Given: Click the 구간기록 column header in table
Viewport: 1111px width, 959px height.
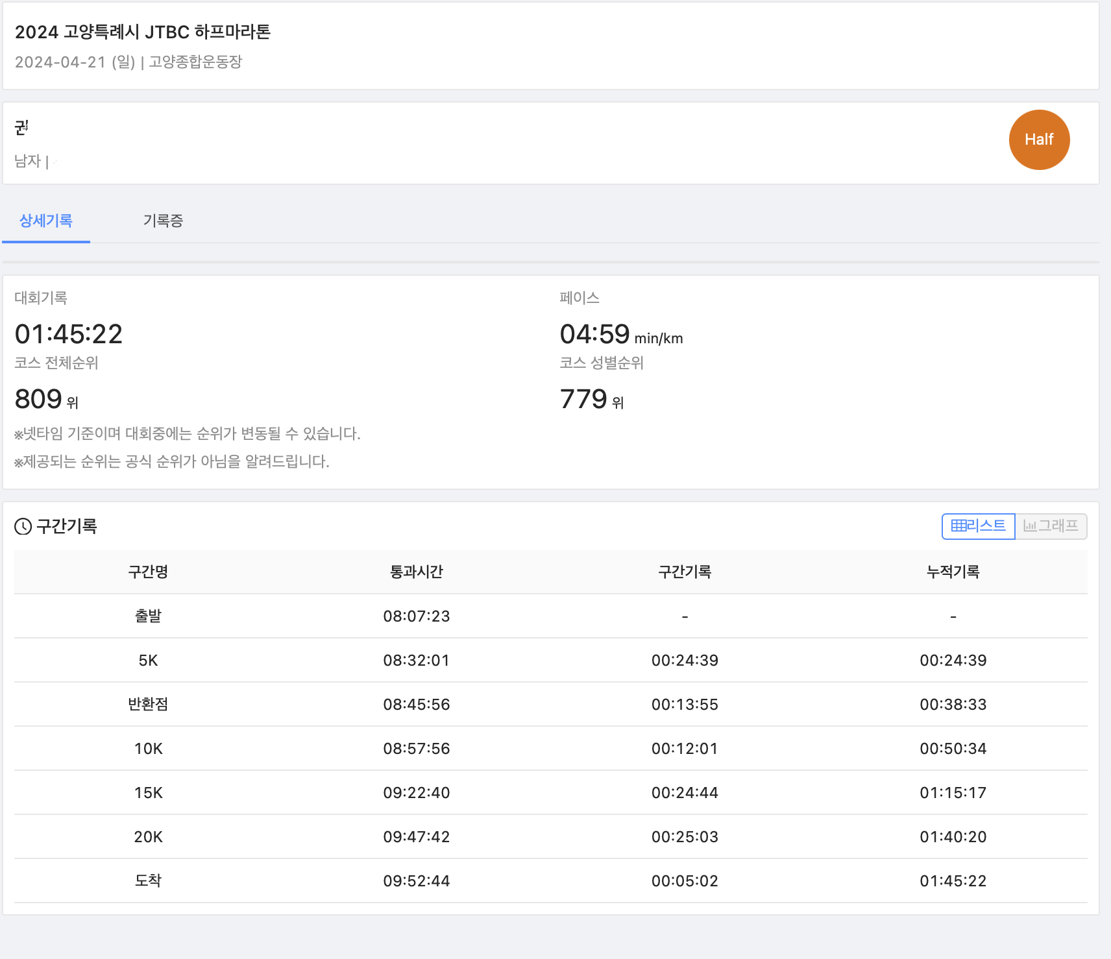Looking at the screenshot, I should click(685, 572).
